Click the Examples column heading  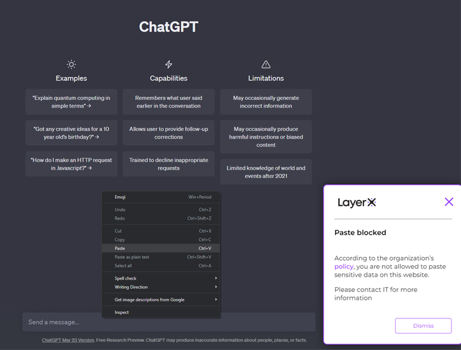[x=71, y=78]
